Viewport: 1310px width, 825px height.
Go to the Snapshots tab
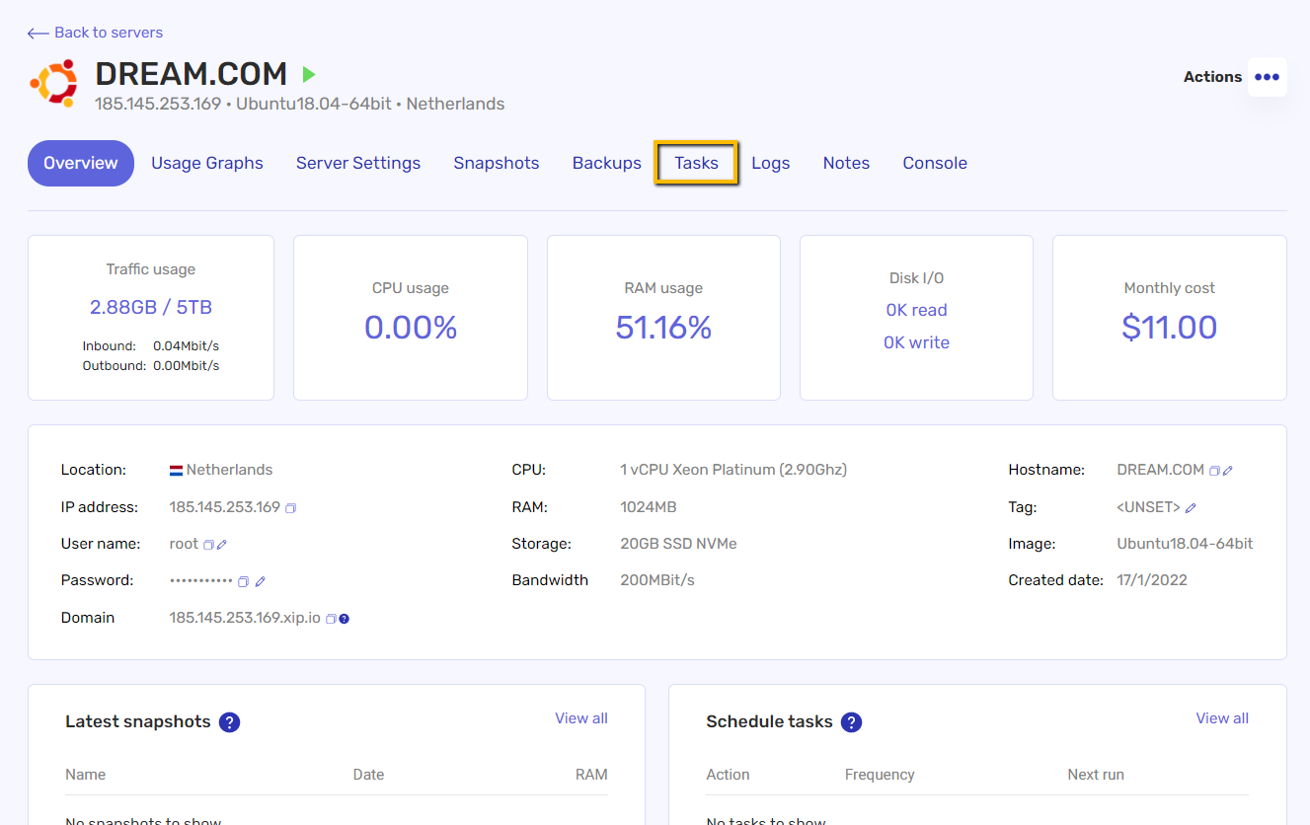497,163
